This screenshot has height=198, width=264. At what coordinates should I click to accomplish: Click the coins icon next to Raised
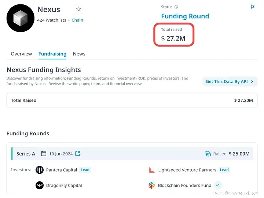click(x=208, y=154)
